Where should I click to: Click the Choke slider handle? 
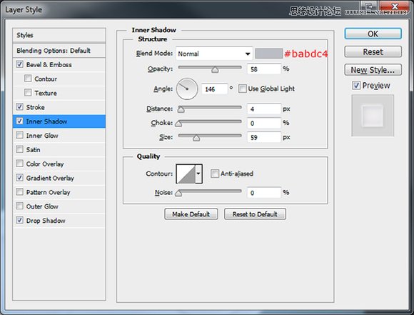point(178,124)
